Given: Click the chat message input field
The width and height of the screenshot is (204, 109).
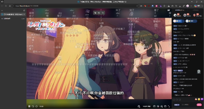Looking at the screenshot, I should coord(188,105).
